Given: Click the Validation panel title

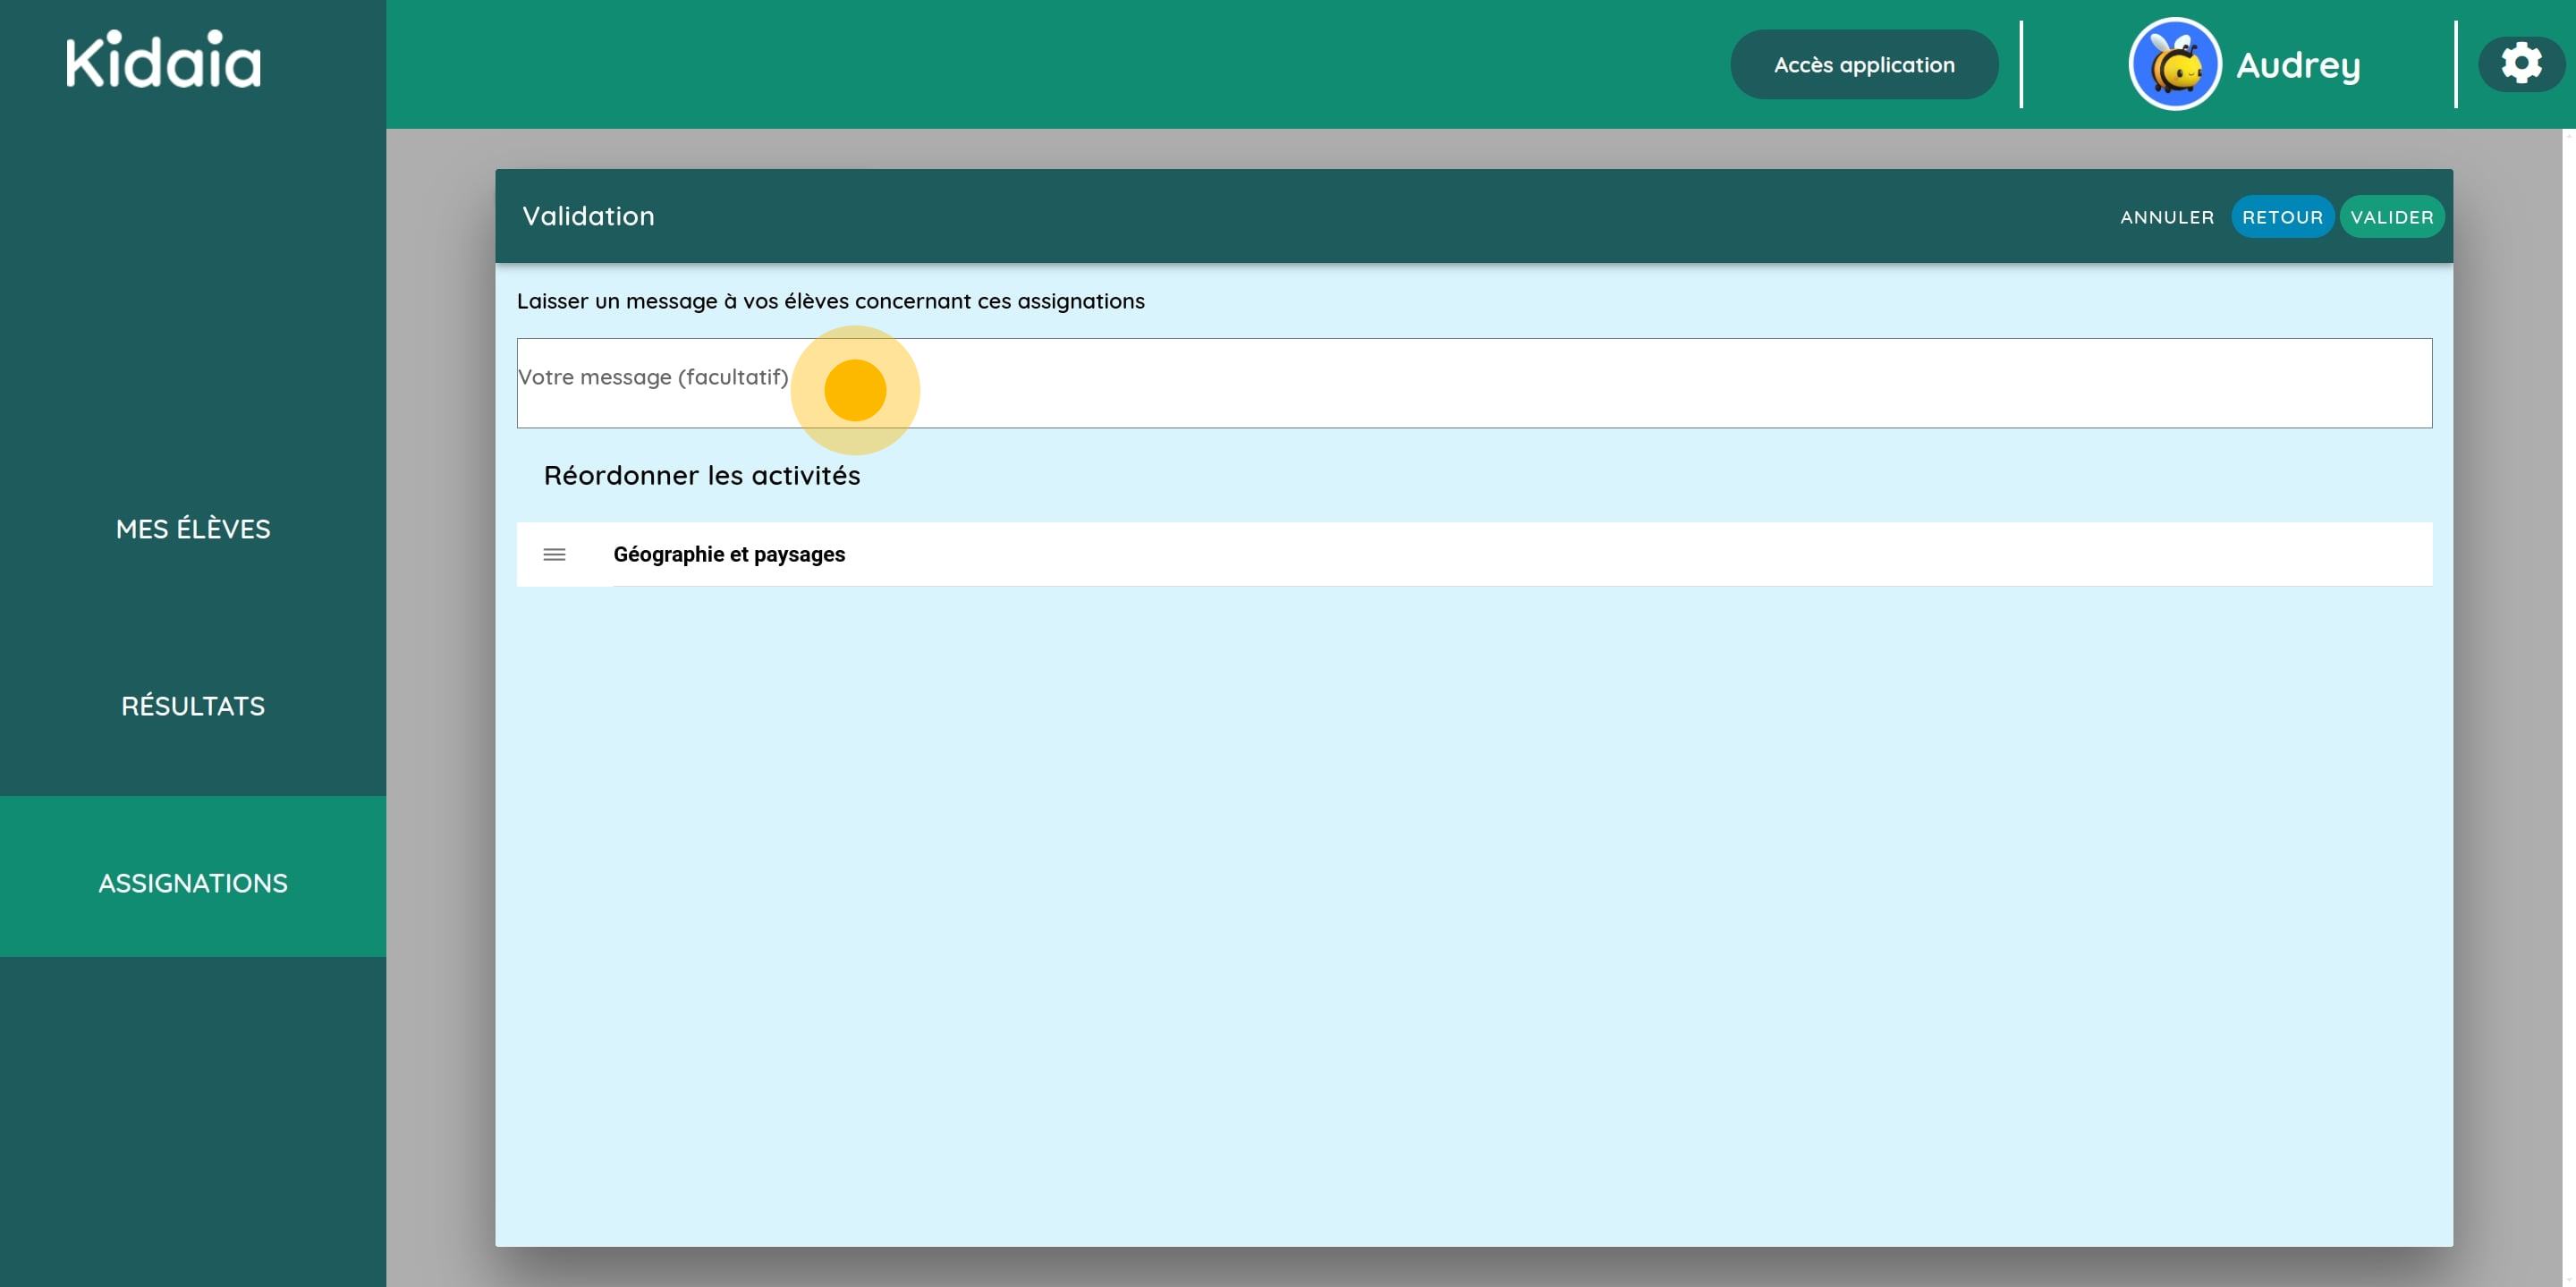Looking at the screenshot, I should (588, 216).
